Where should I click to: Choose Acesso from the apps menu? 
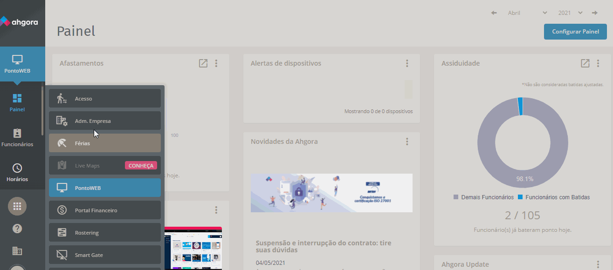click(105, 99)
